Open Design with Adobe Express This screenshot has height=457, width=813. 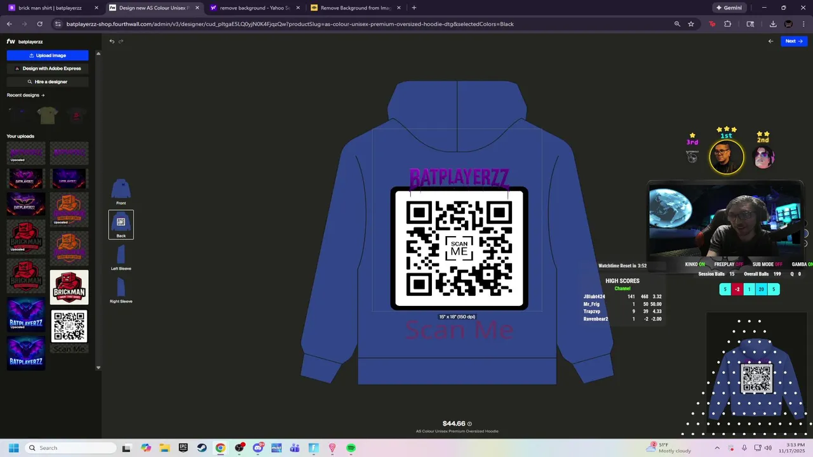tap(48, 69)
